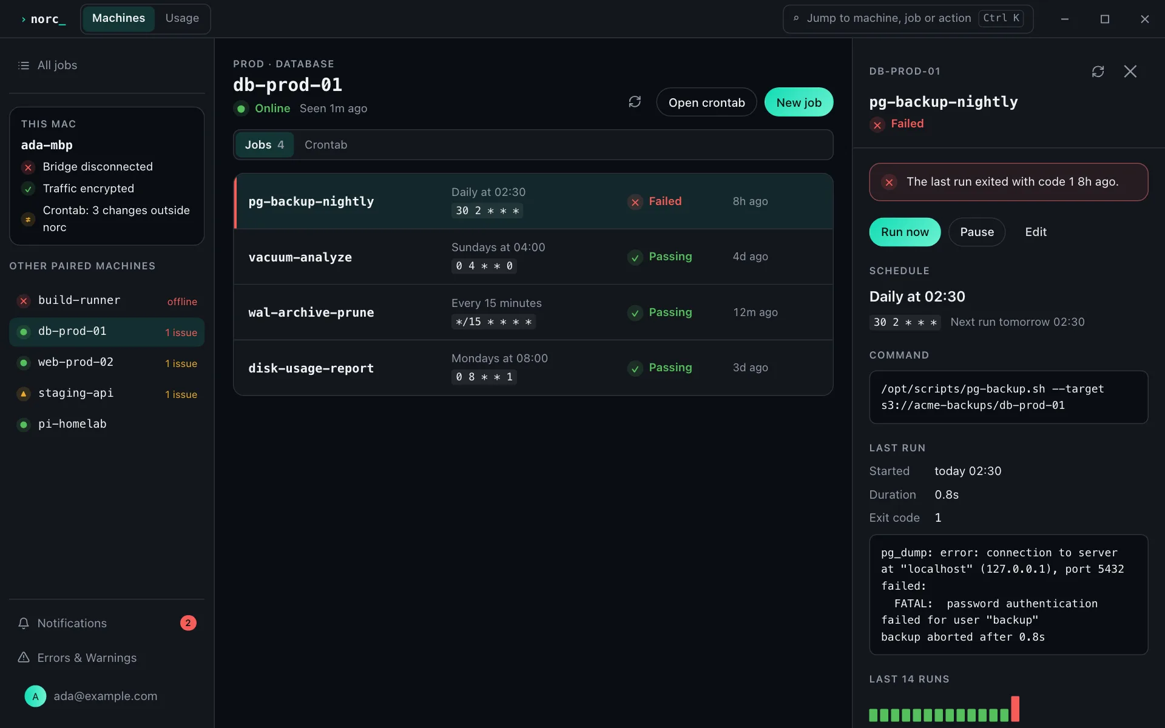Click the staging-api warning triangle icon
The height and width of the screenshot is (728, 1165).
point(24,394)
